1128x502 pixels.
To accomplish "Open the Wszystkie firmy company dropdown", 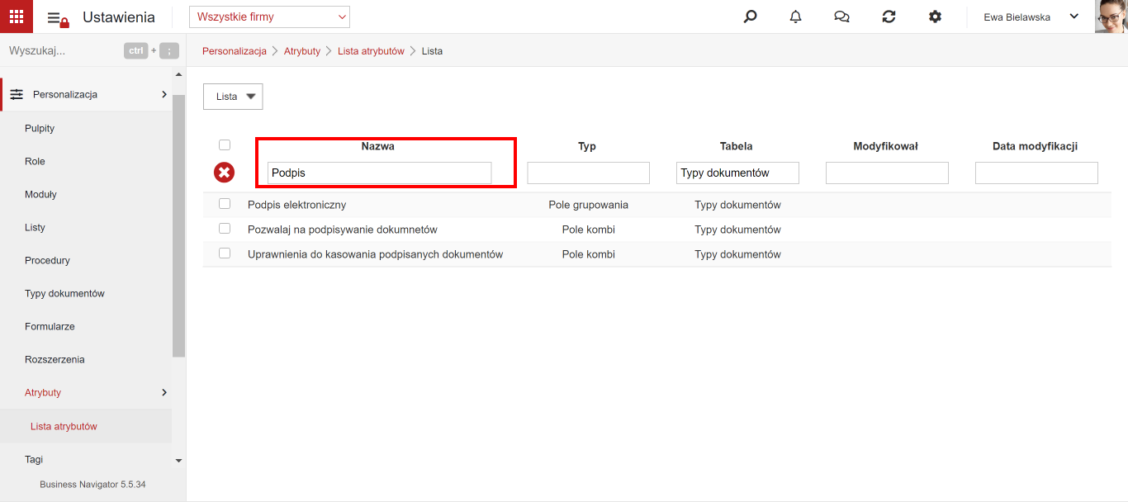I will coord(269,17).
